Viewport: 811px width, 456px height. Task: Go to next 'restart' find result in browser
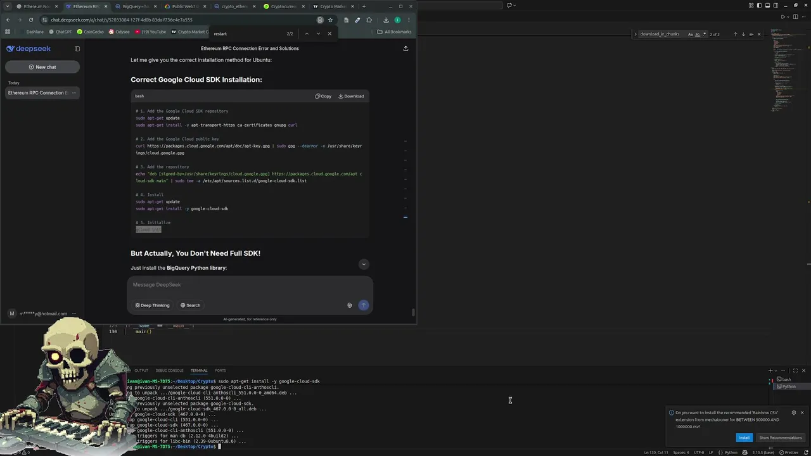coord(318,34)
